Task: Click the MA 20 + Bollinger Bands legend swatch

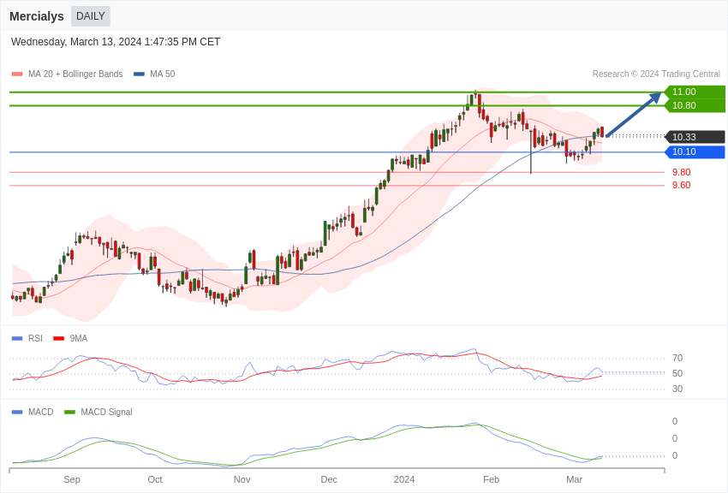Action: pyautogui.click(x=17, y=74)
